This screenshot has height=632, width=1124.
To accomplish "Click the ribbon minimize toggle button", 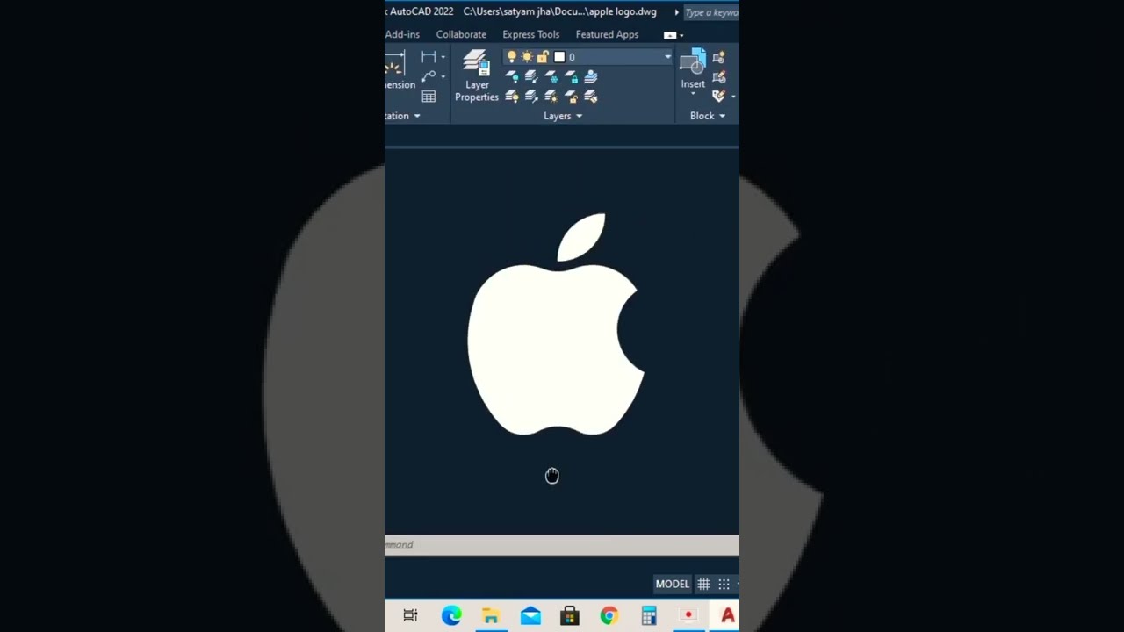I will pos(670,35).
